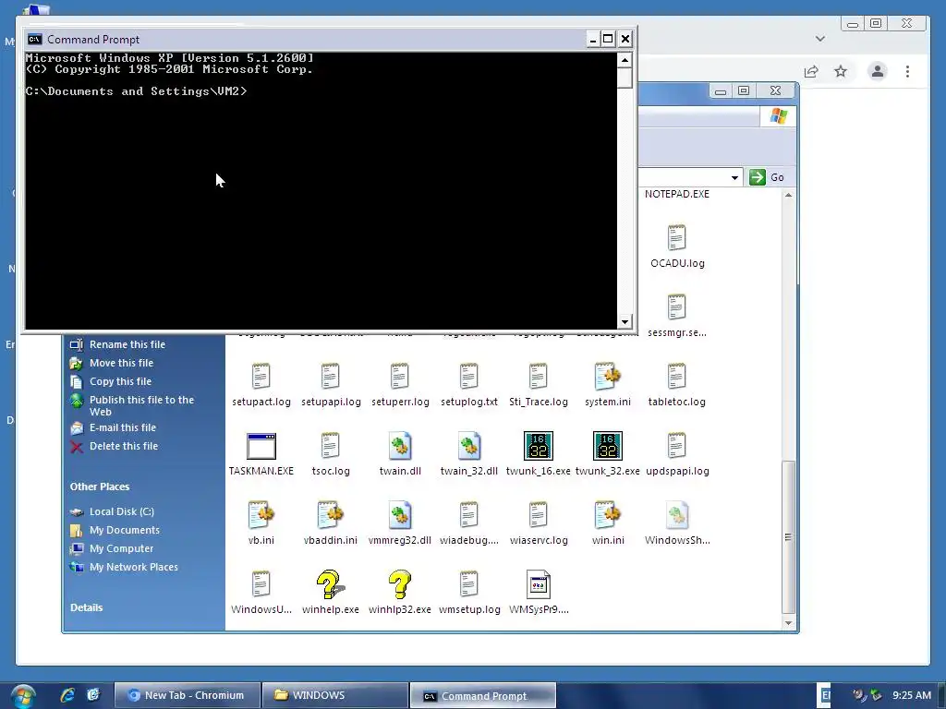The width and height of the screenshot is (946, 709).
Task: Expand the Chromium tab search chevron
Action: coord(820,39)
